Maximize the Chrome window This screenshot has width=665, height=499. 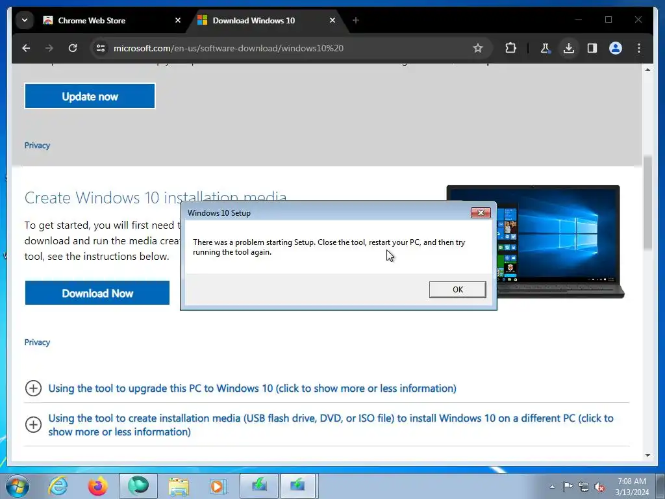pos(608,20)
